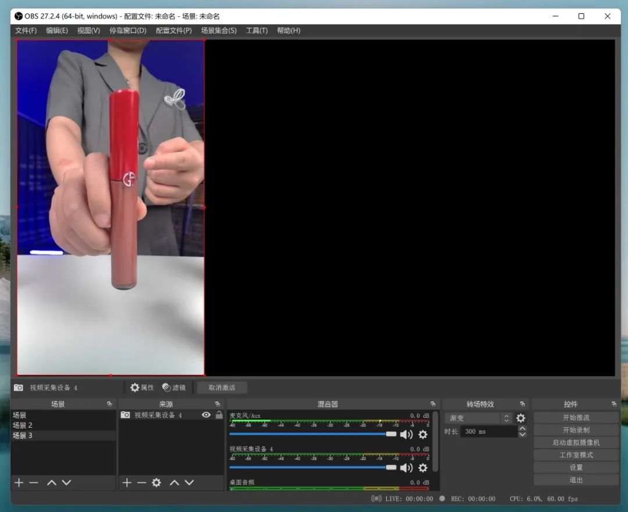Click the 取消激活 deactivate button
The height and width of the screenshot is (512, 628).
click(x=222, y=388)
